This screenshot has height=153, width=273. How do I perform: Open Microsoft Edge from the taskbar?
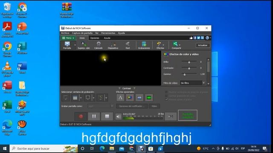tap(102, 148)
